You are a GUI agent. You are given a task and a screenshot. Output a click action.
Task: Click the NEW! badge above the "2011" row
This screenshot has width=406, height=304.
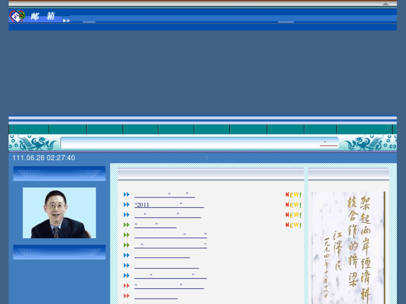[293, 195]
